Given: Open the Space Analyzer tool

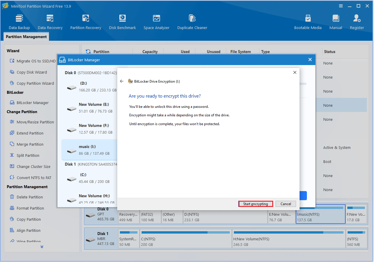Looking at the screenshot, I should click(x=157, y=22).
